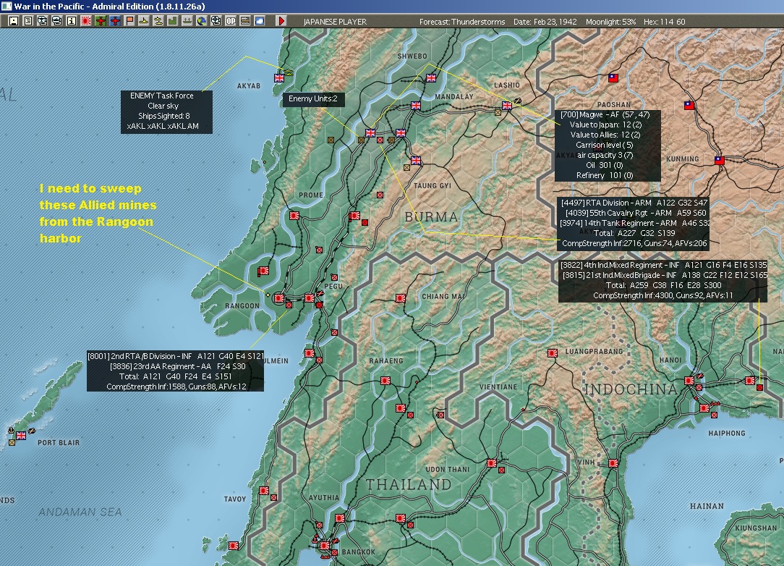The width and height of the screenshot is (784, 566).
Task: Select the British flag base at Lashio
Action: 506,106
